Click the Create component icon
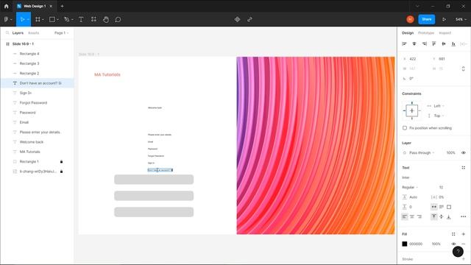471x265 pixels. click(237, 20)
